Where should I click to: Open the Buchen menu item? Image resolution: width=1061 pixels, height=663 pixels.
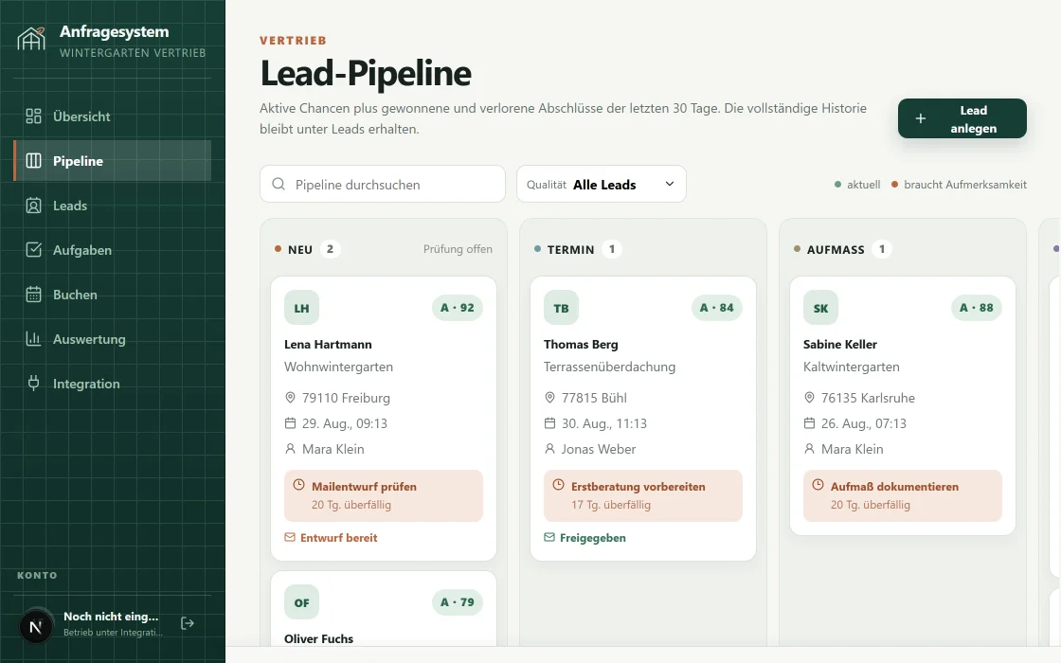pos(113,295)
